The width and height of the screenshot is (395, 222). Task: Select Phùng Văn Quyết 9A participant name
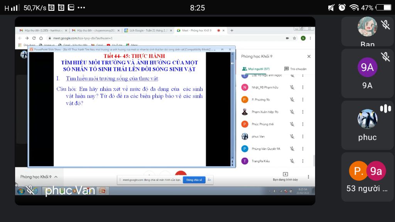pyautogui.click(x=266, y=149)
